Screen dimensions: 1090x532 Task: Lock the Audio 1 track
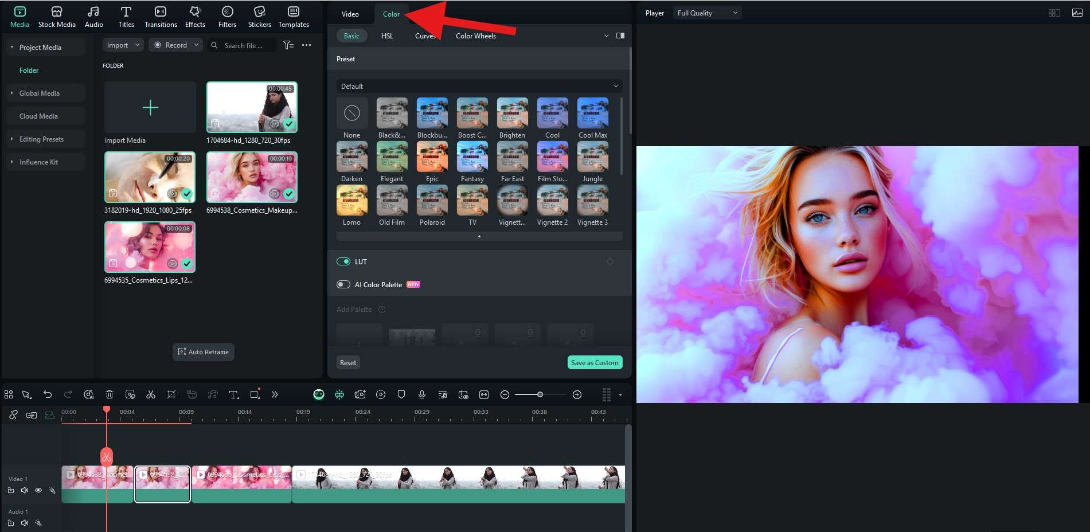click(11, 523)
